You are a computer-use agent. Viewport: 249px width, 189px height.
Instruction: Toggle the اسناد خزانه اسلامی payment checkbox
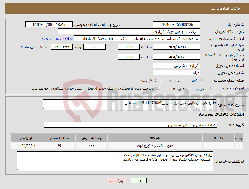click(158, 88)
